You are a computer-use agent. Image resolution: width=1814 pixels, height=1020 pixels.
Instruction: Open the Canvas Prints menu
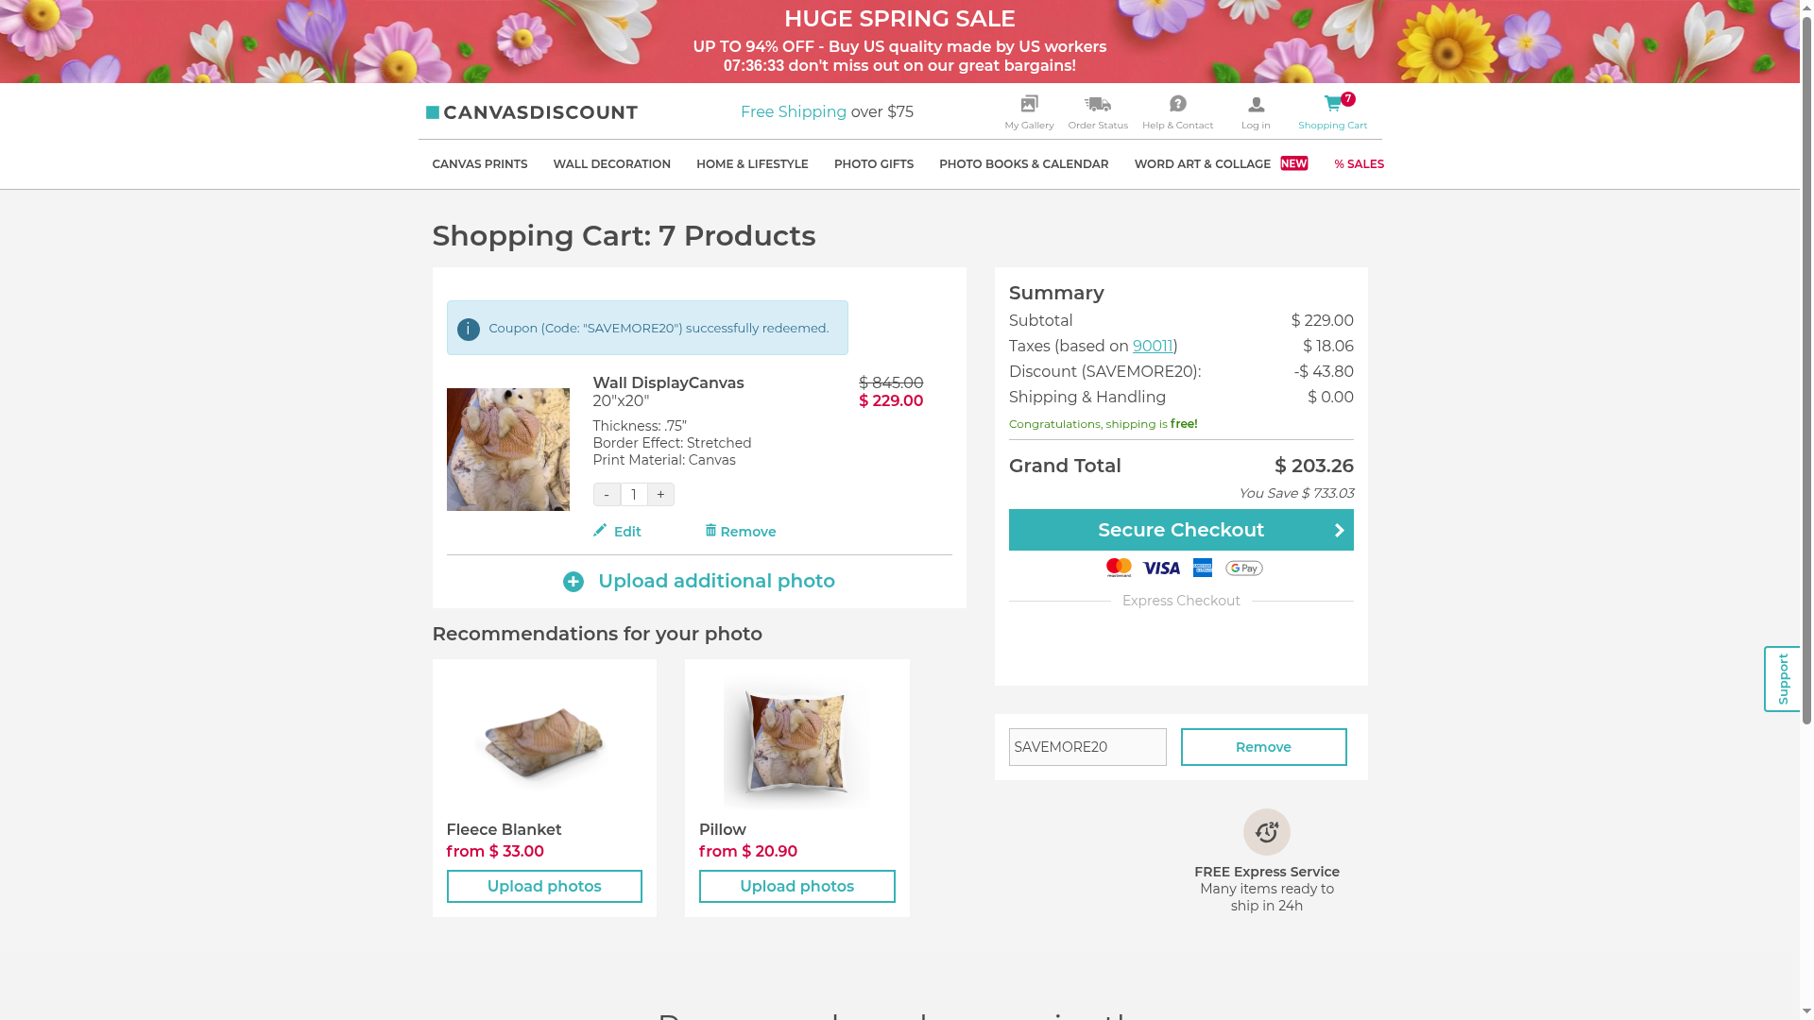480,164
